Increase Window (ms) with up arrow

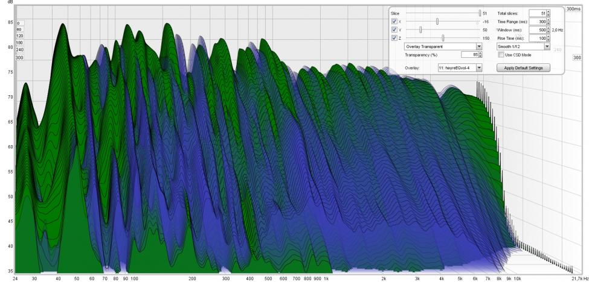tap(549, 28)
